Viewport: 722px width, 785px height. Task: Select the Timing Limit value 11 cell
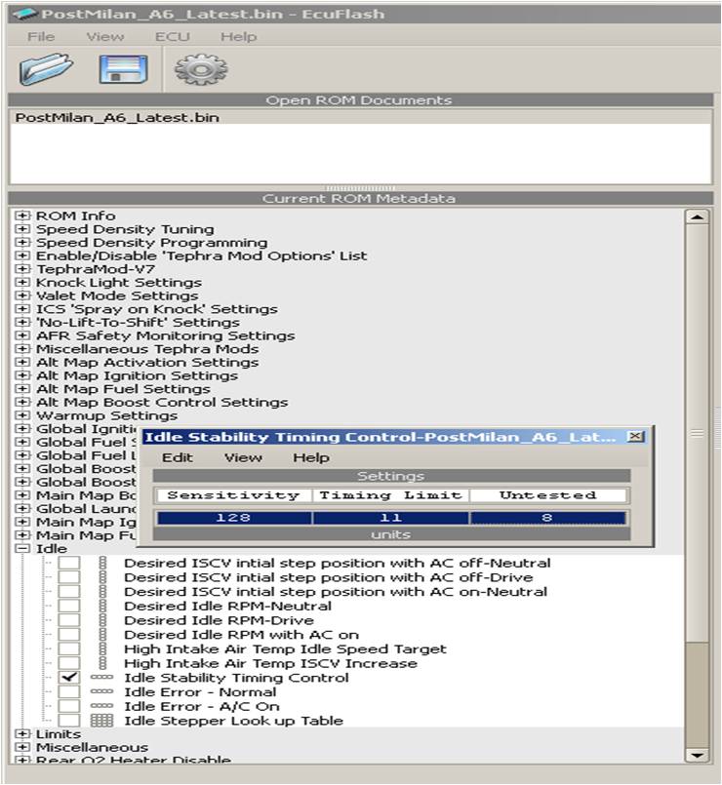point(391,518)
